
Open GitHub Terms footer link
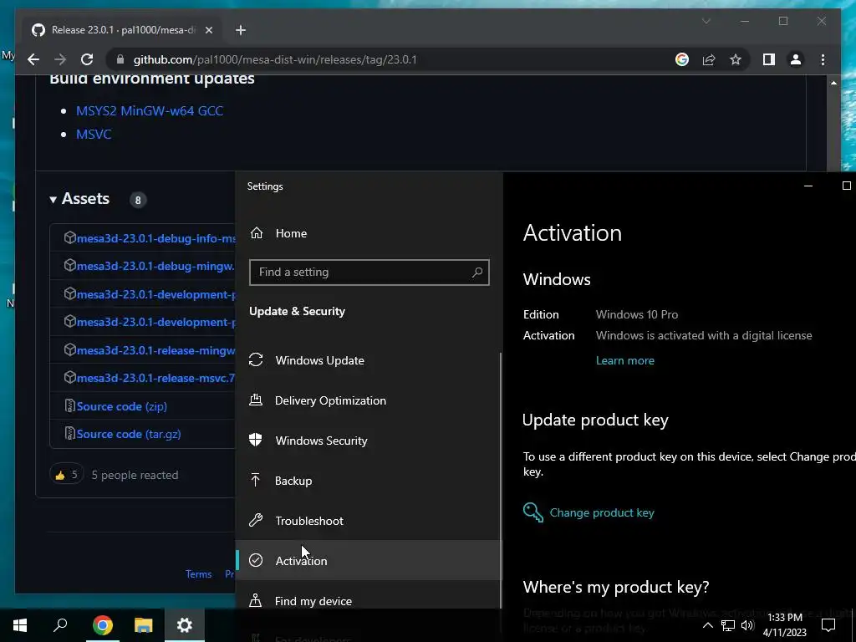point(198,573)
